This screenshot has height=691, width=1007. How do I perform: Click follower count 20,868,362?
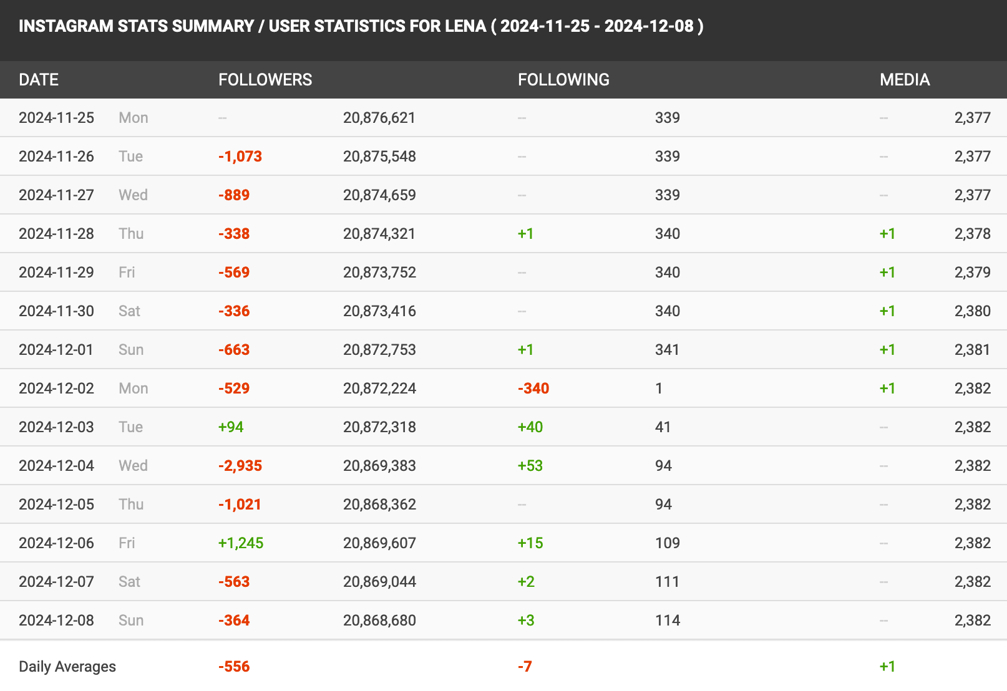pos(379,505)
